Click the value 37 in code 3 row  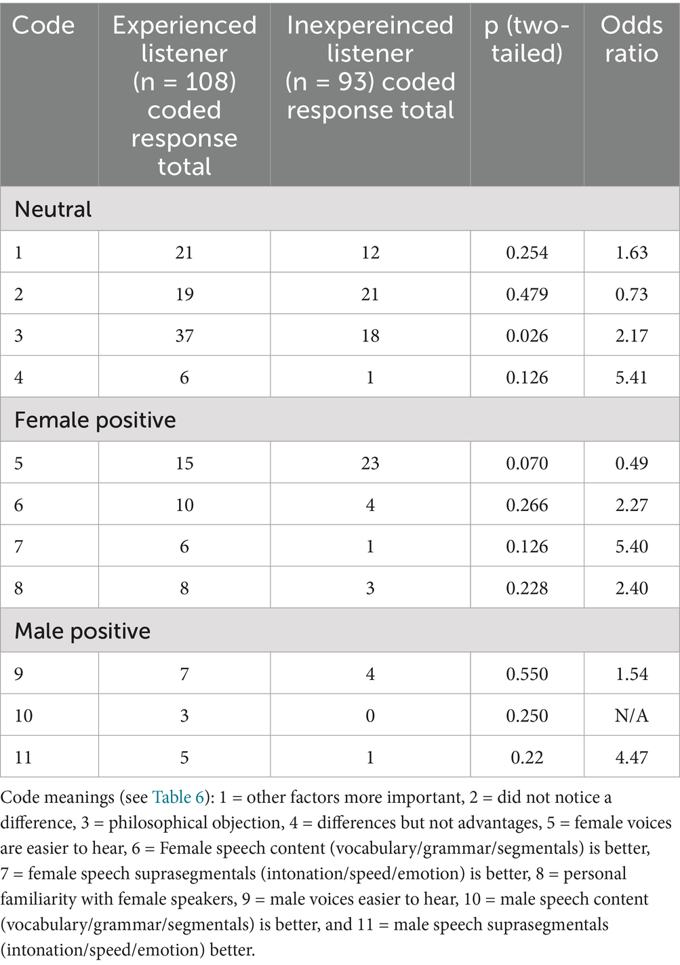point(184,336)
